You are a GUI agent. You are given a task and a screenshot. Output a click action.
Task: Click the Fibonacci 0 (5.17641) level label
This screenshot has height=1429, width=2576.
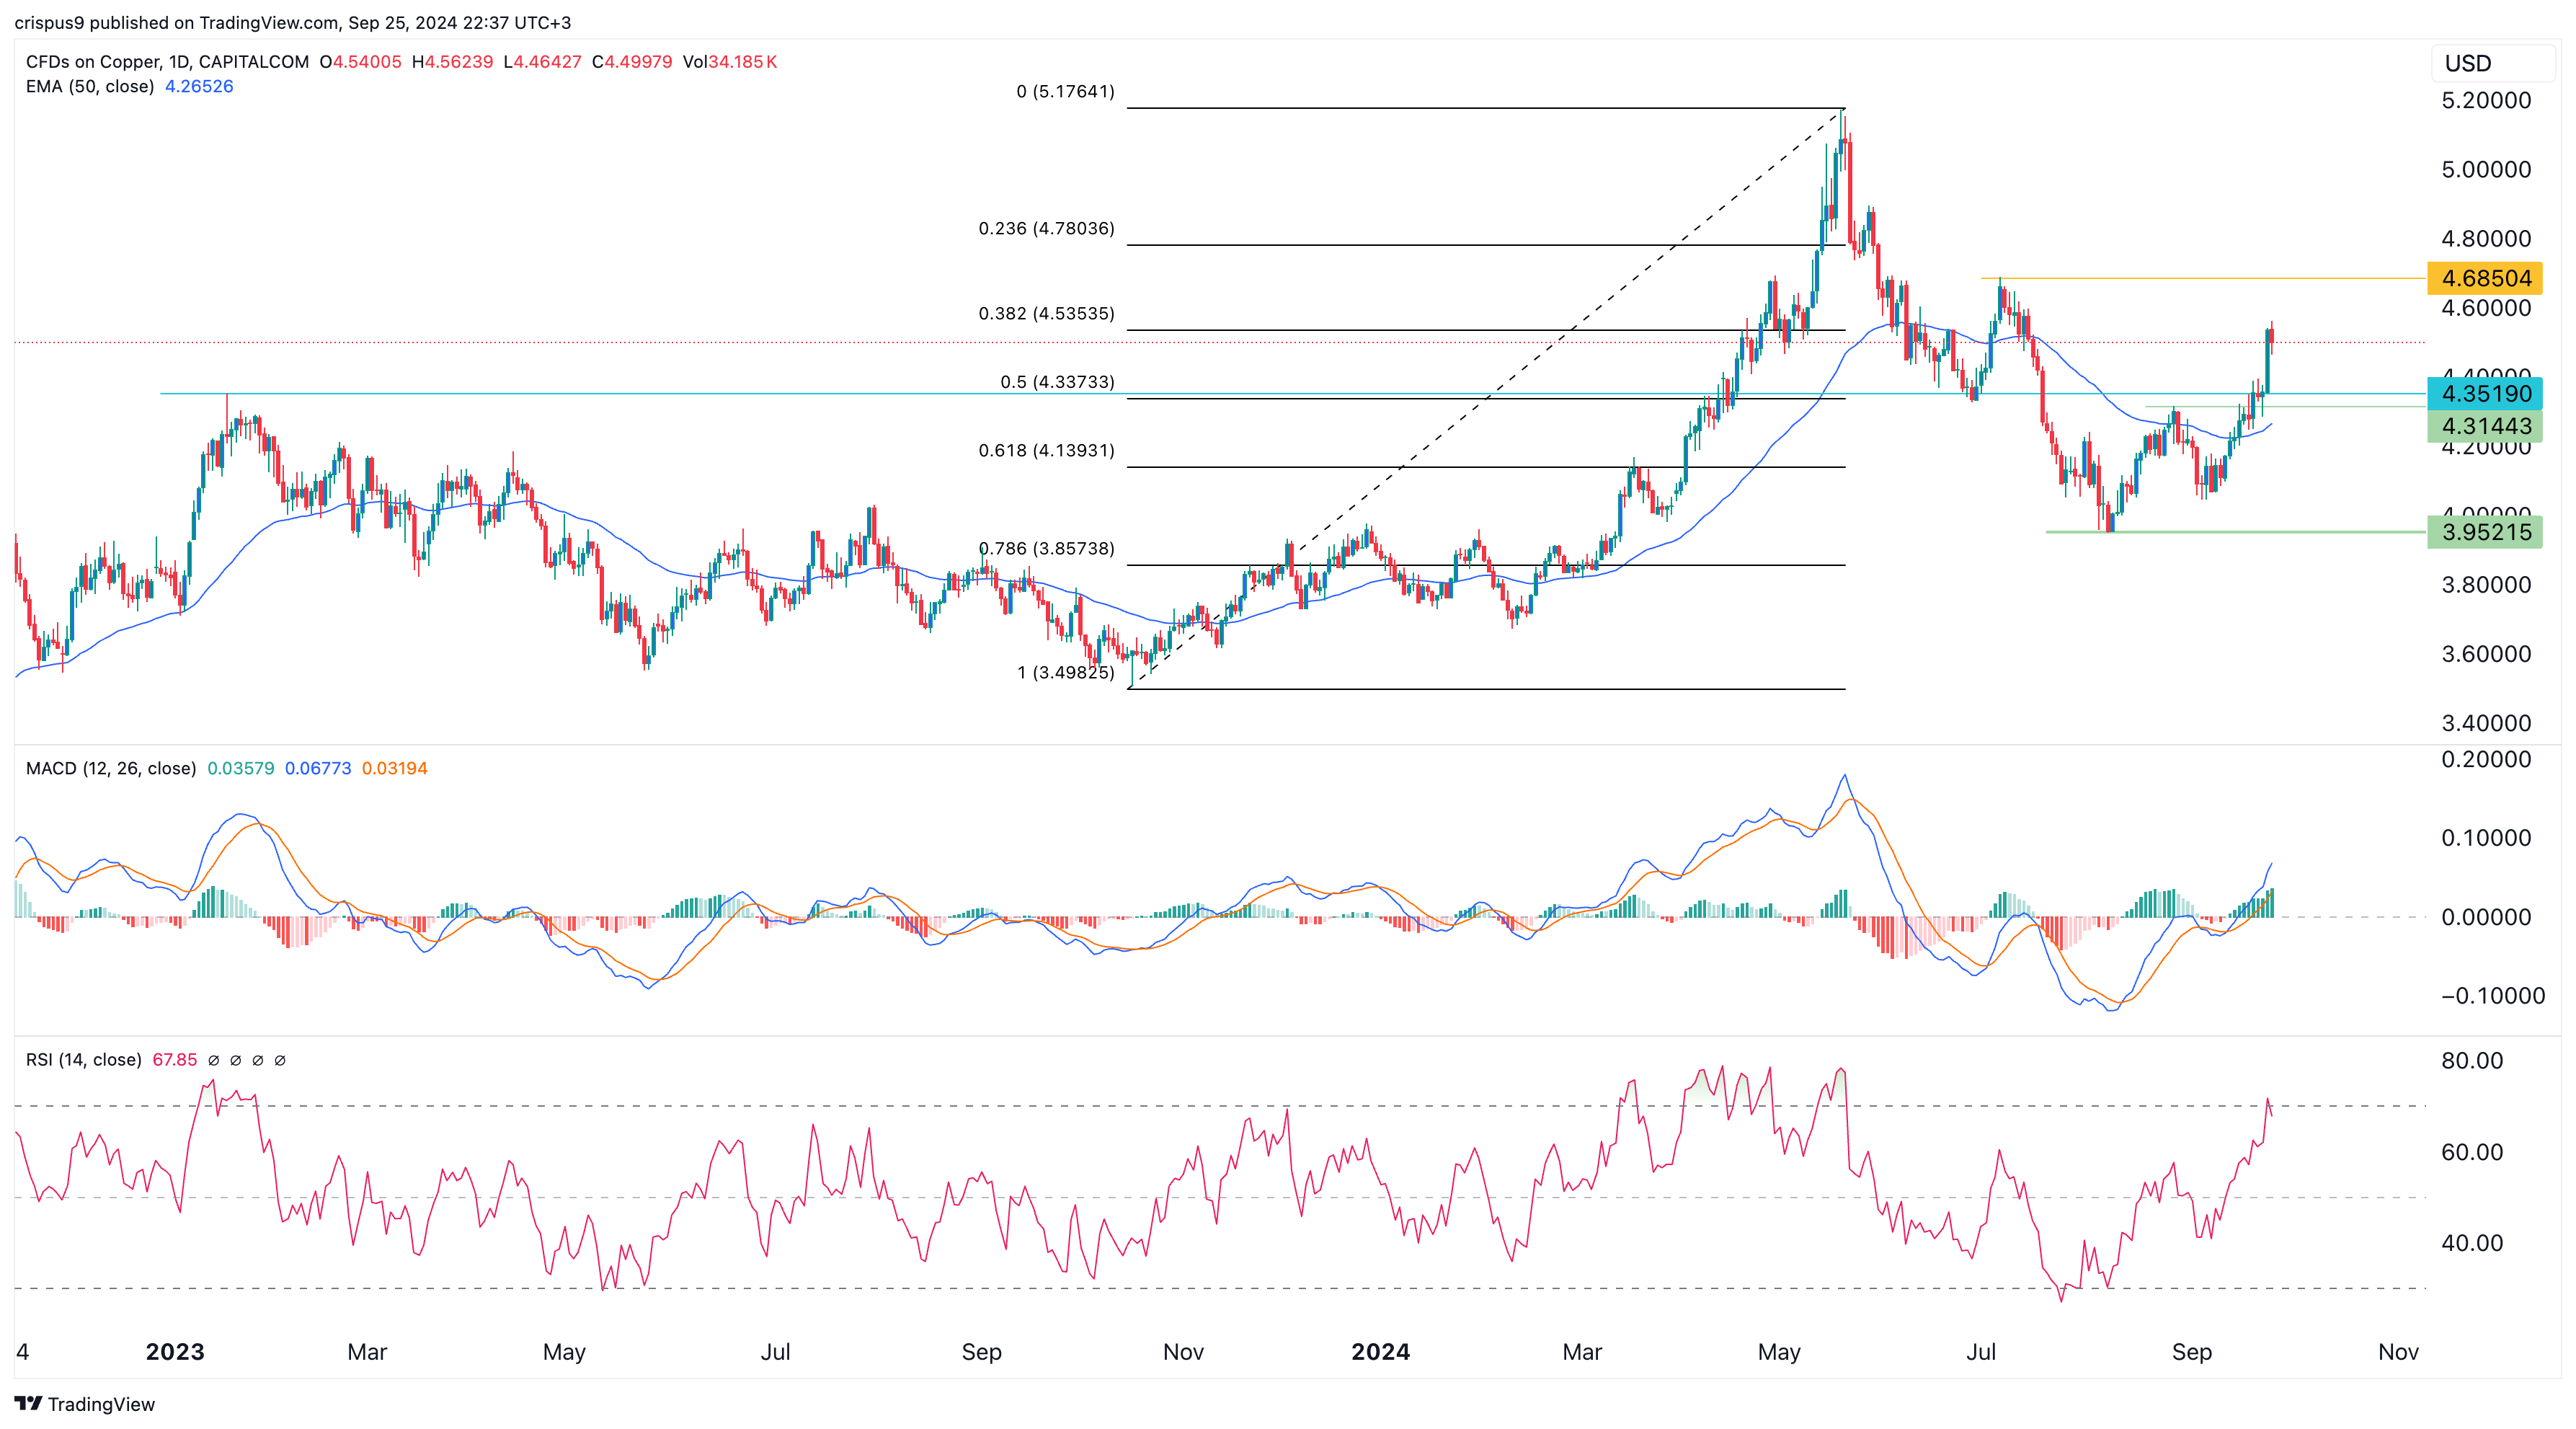1065,92
